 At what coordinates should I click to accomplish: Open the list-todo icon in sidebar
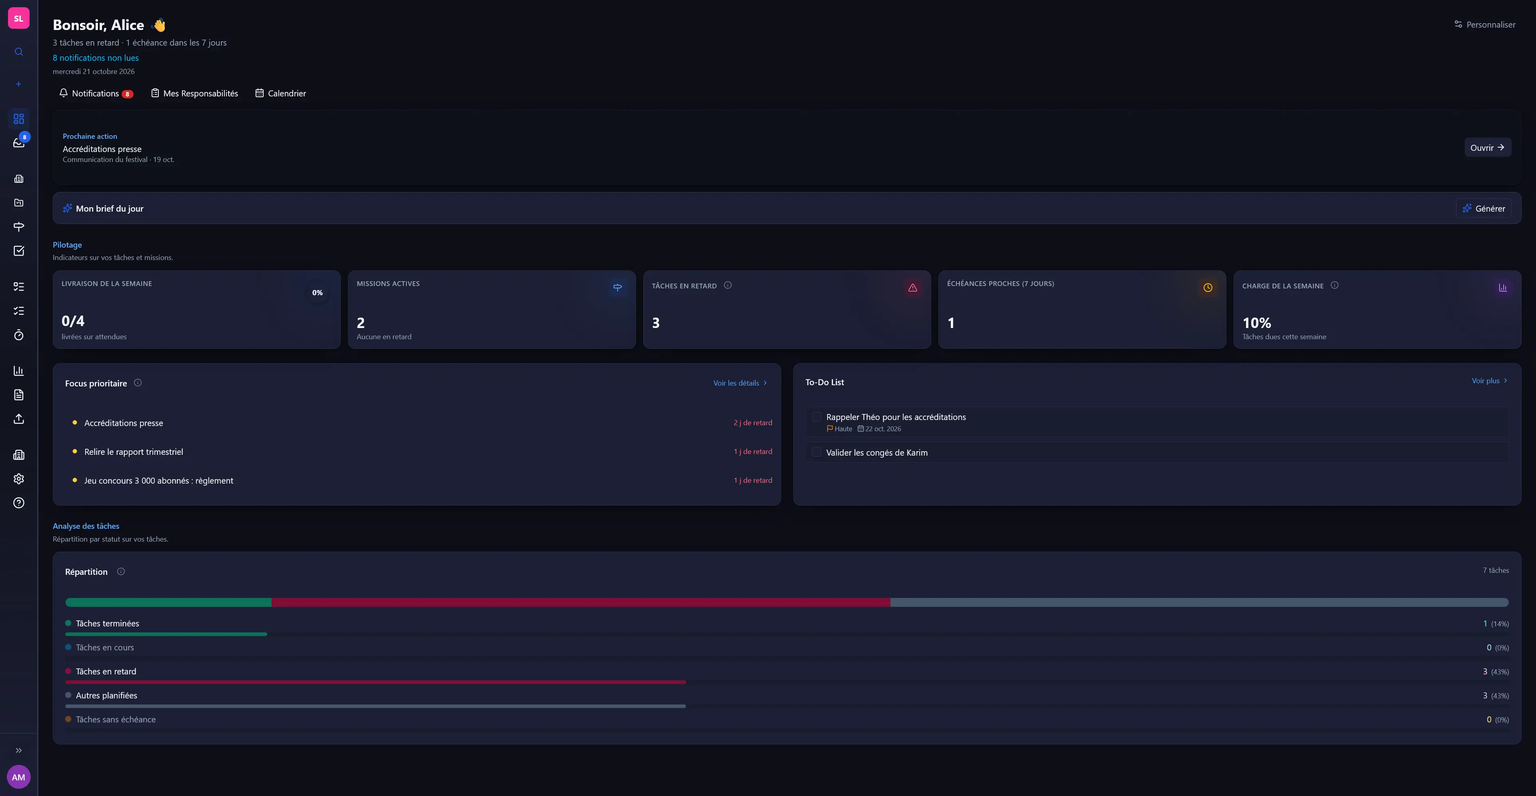(x=18, y=287)
